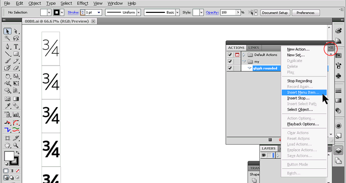The width and height of the screenshot is (346, 183).
Task: Click the Recolor Artwork icon in control bar
Action: tap(251, 12)
